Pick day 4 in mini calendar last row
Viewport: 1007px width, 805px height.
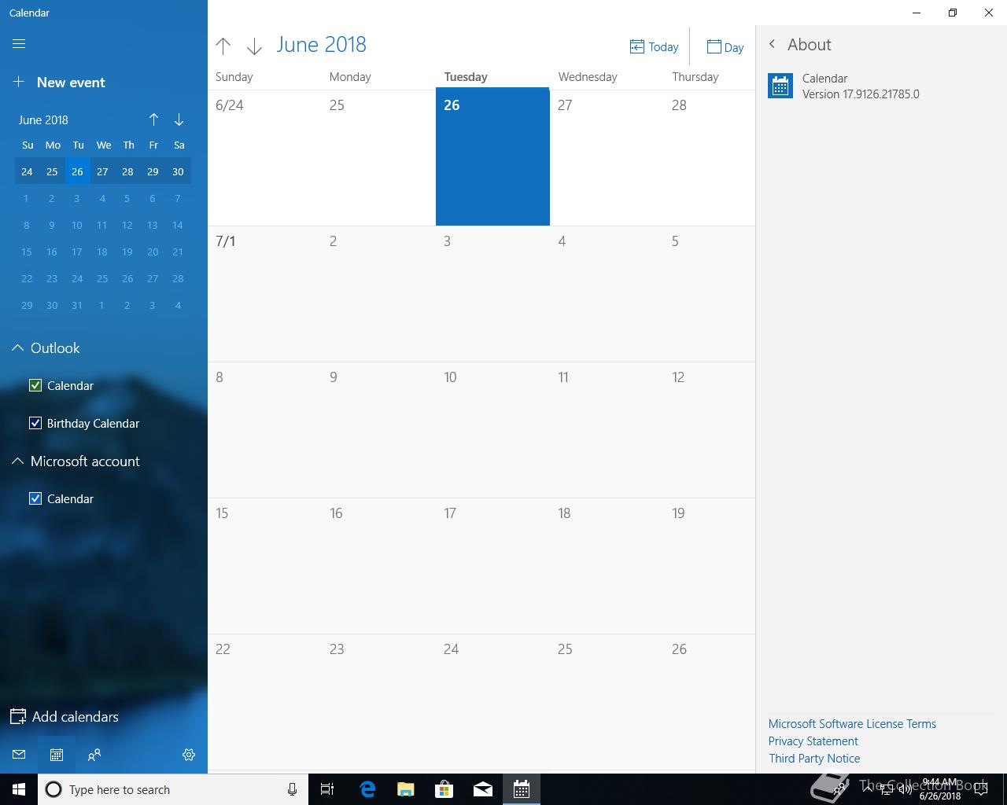click(178, 305)
